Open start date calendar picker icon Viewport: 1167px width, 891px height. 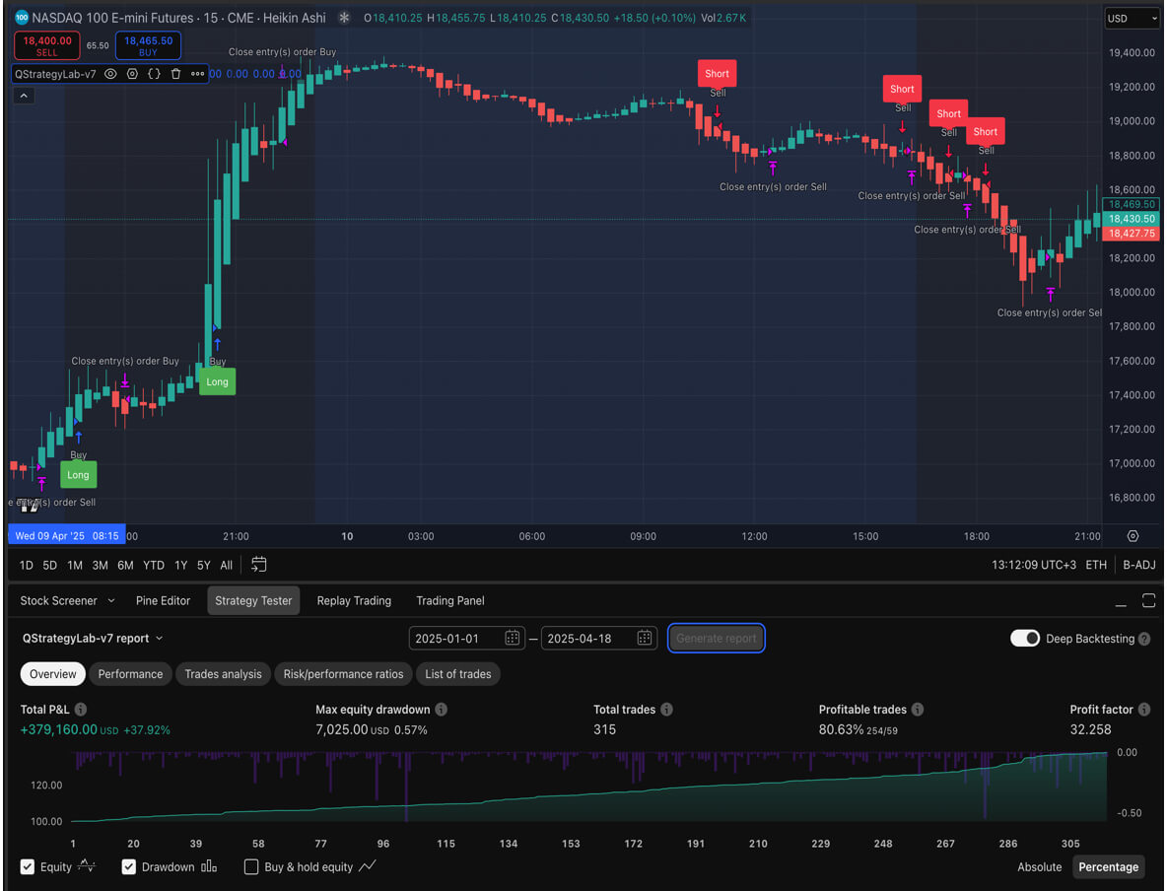click(513, 638)
